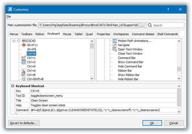Open the dialog help question mark
Screen dimensions: 192x134
pyautogui.click(x=168, y=9)
